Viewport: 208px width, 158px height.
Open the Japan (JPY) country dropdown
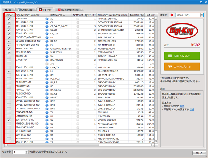pos(202,15)
